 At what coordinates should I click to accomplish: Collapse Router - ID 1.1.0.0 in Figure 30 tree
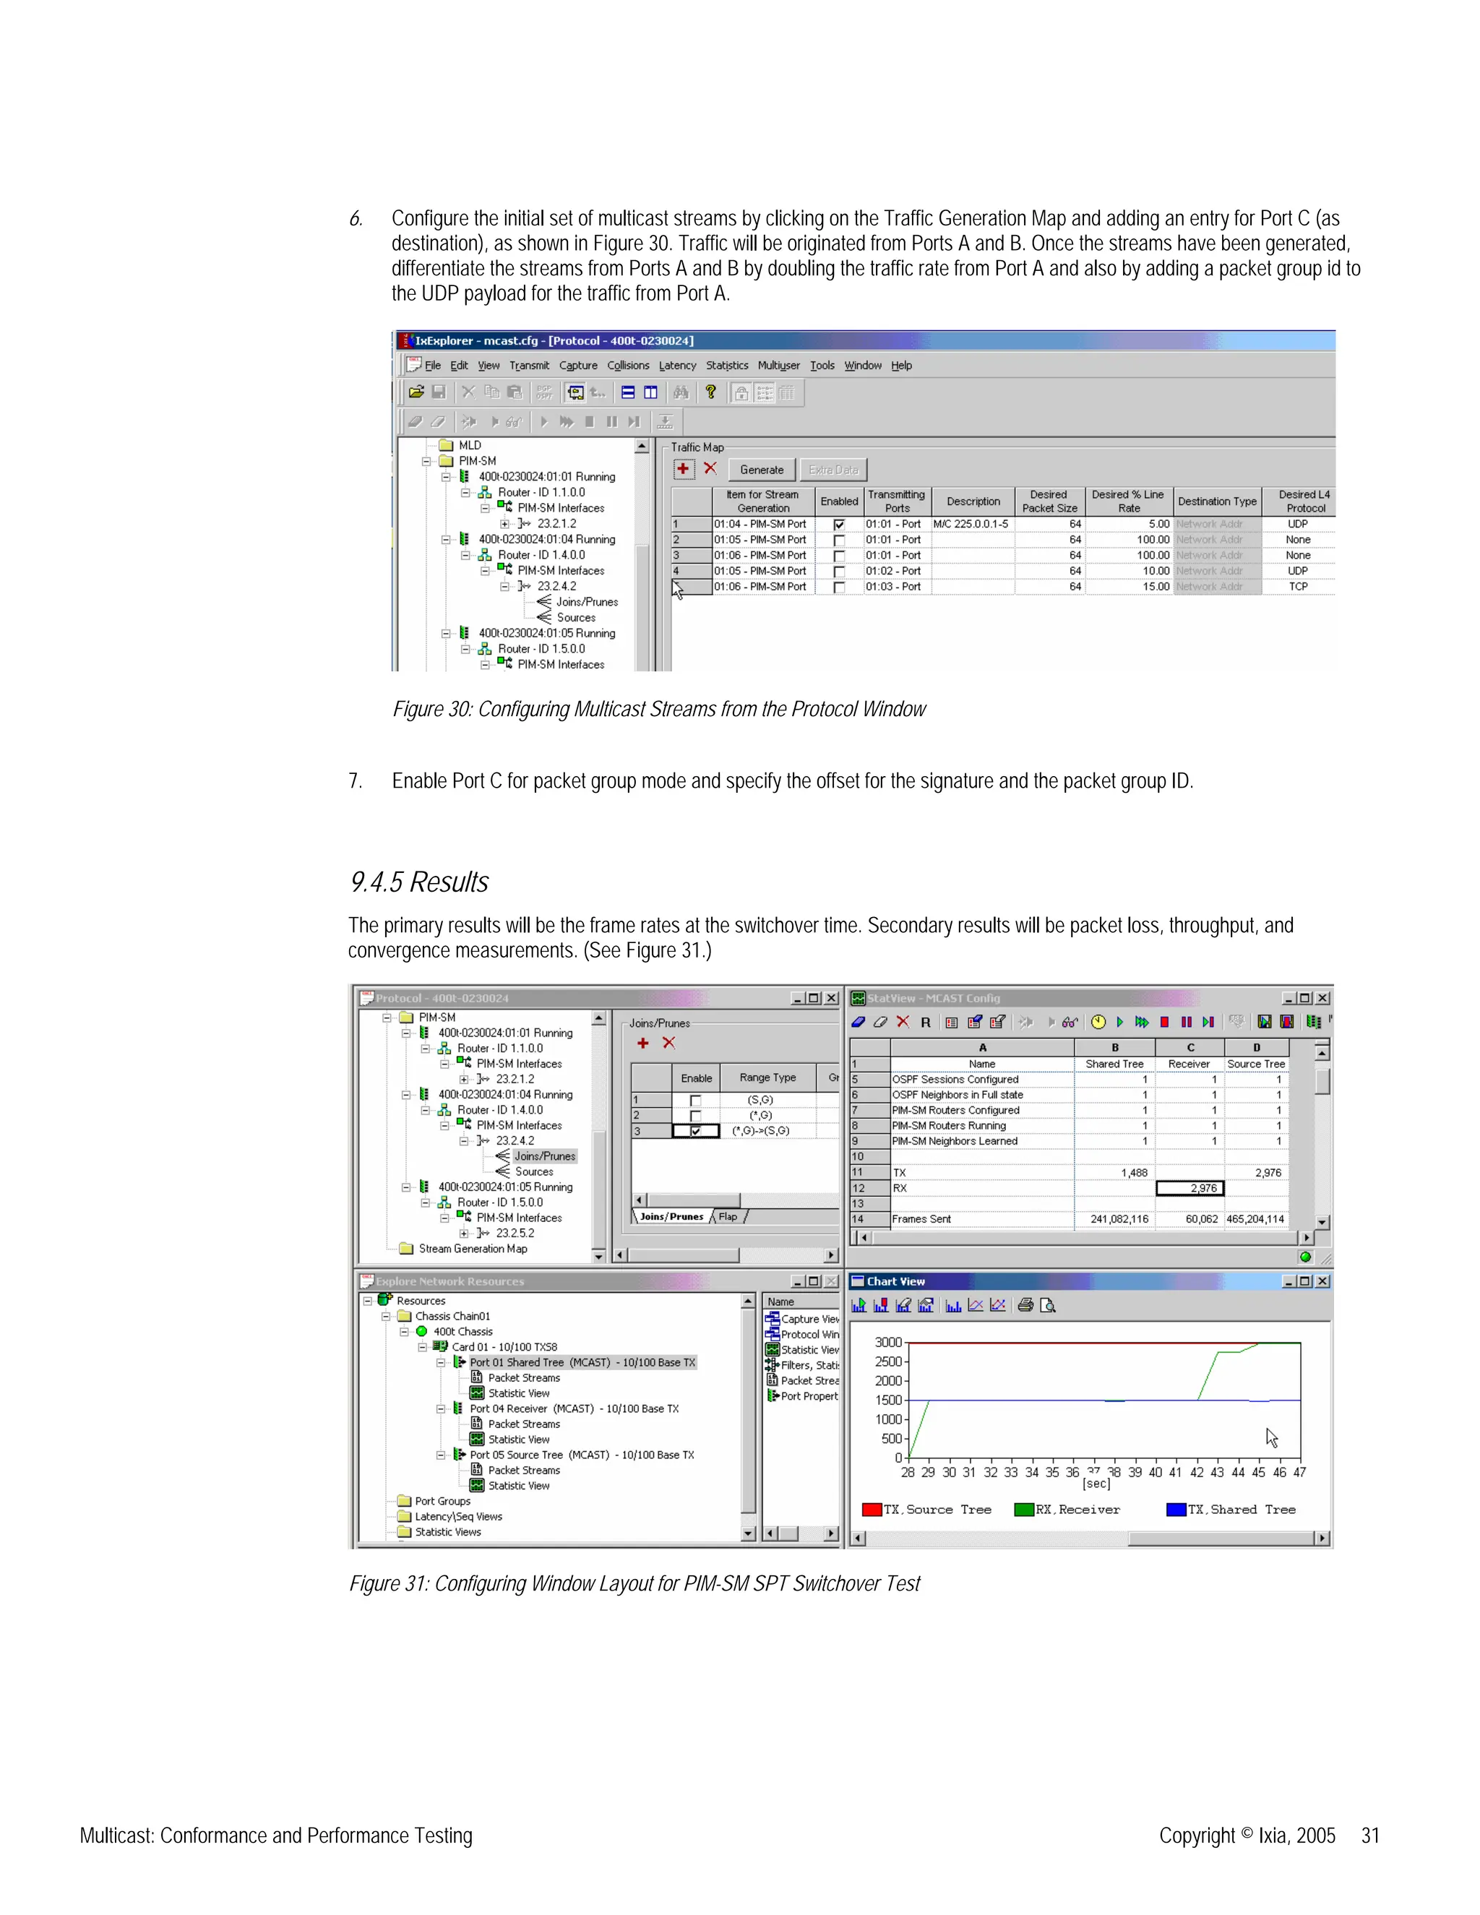point(465,493)
